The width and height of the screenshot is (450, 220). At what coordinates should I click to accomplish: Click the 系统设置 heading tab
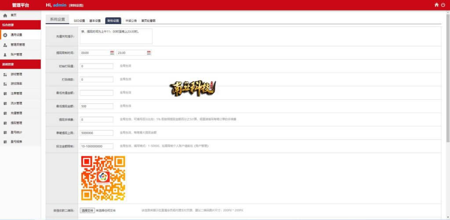click(x=58, y=19)
